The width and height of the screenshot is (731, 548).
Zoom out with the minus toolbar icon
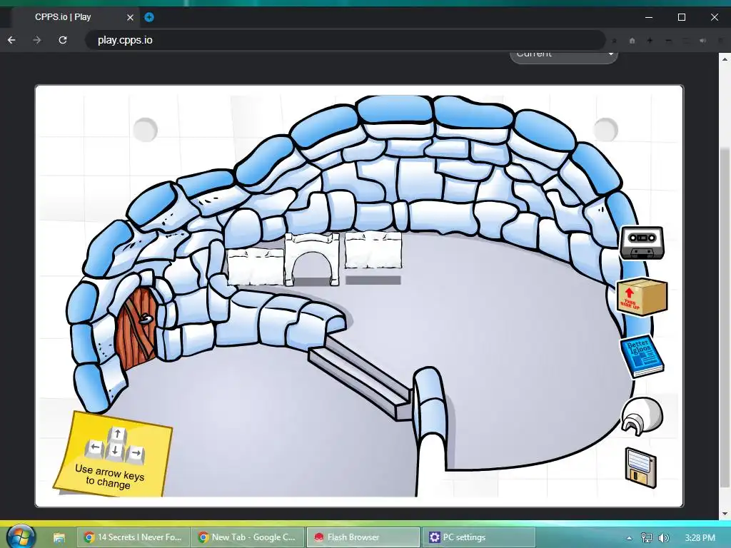click(668, 41)
